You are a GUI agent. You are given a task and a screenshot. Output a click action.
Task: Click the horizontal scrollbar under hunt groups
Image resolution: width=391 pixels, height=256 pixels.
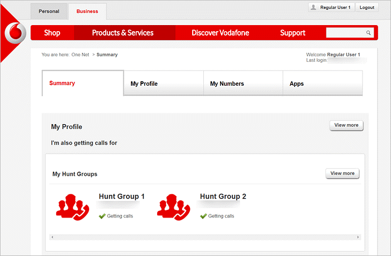pyautogui.click(x=204, y=237)
